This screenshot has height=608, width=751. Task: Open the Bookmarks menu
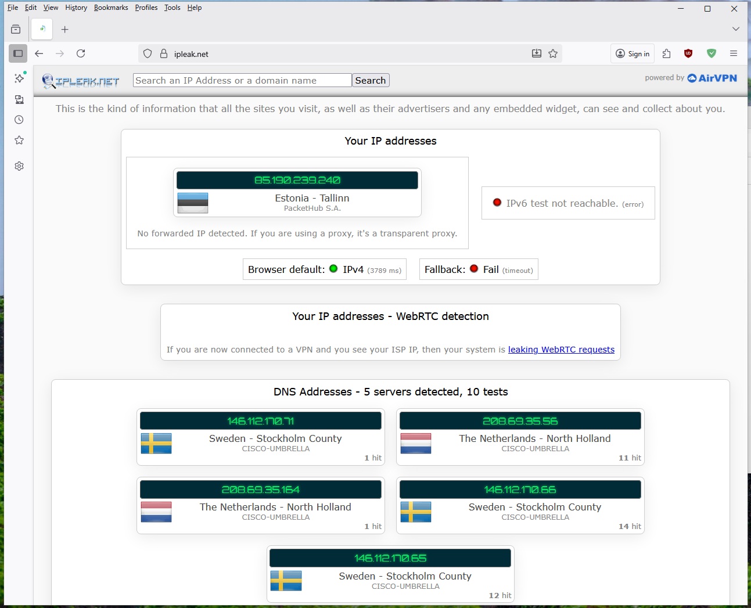[x=111, y=8]
